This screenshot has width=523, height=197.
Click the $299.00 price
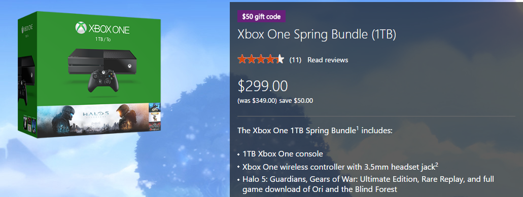tap(262, 86)
